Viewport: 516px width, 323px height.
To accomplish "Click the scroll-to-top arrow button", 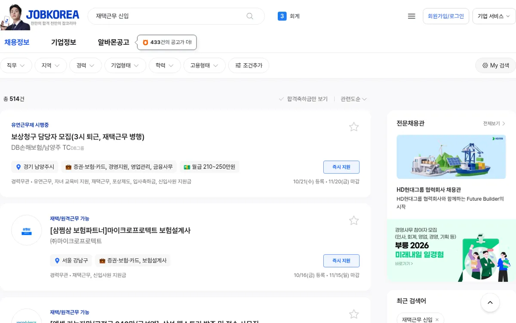I will pos(490,303).
